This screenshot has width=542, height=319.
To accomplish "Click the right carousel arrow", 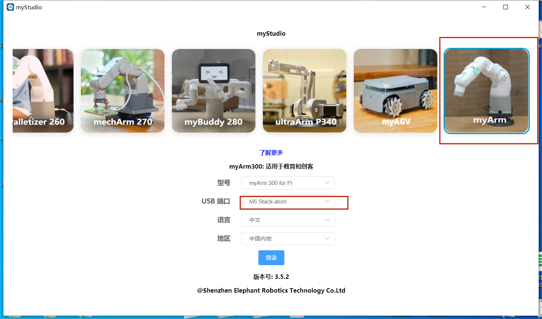I will click(516, 93).
